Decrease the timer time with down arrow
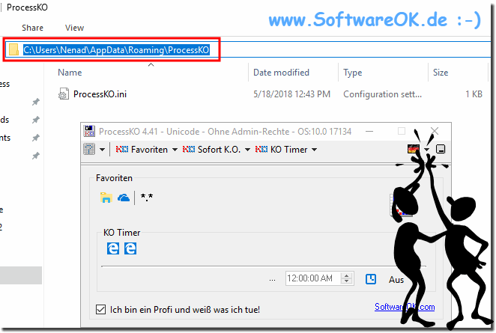496x333 pixels. click(x=347, y=281)
